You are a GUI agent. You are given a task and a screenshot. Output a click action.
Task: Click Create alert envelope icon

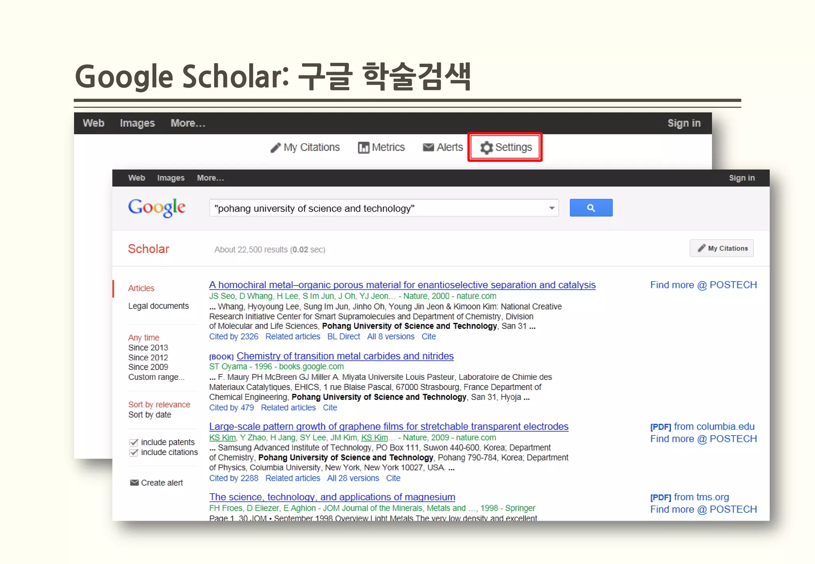[135, 482]
